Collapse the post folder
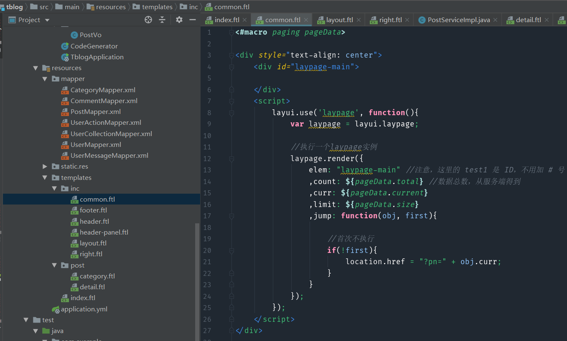Screen dimensions: 567x341 coord(54,265)
